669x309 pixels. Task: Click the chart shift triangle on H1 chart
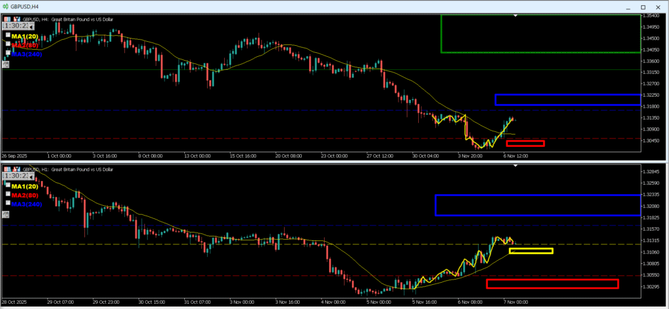tap(516, 165)
